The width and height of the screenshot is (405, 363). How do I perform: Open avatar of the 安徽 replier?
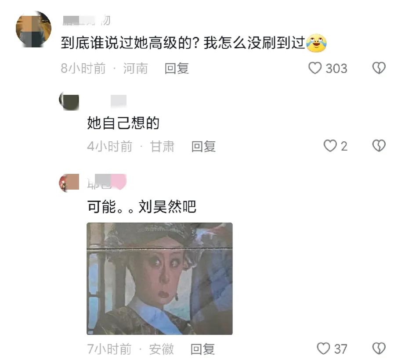[69, 183]
